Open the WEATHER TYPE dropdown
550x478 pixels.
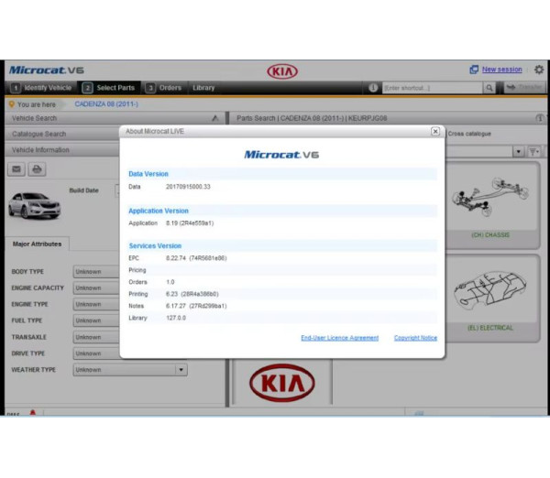pos(181,370)
